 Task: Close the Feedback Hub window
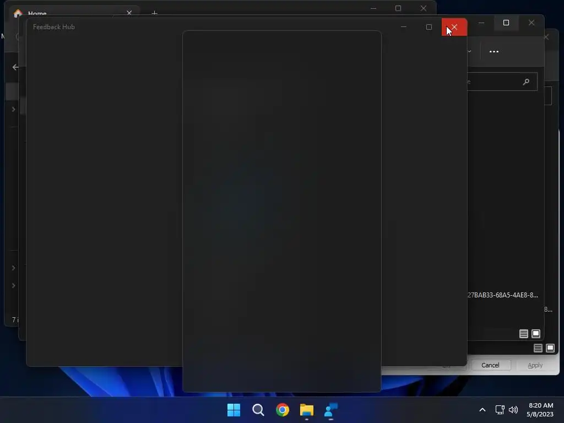click(454, 27)
